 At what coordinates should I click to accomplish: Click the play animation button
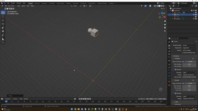86,99
